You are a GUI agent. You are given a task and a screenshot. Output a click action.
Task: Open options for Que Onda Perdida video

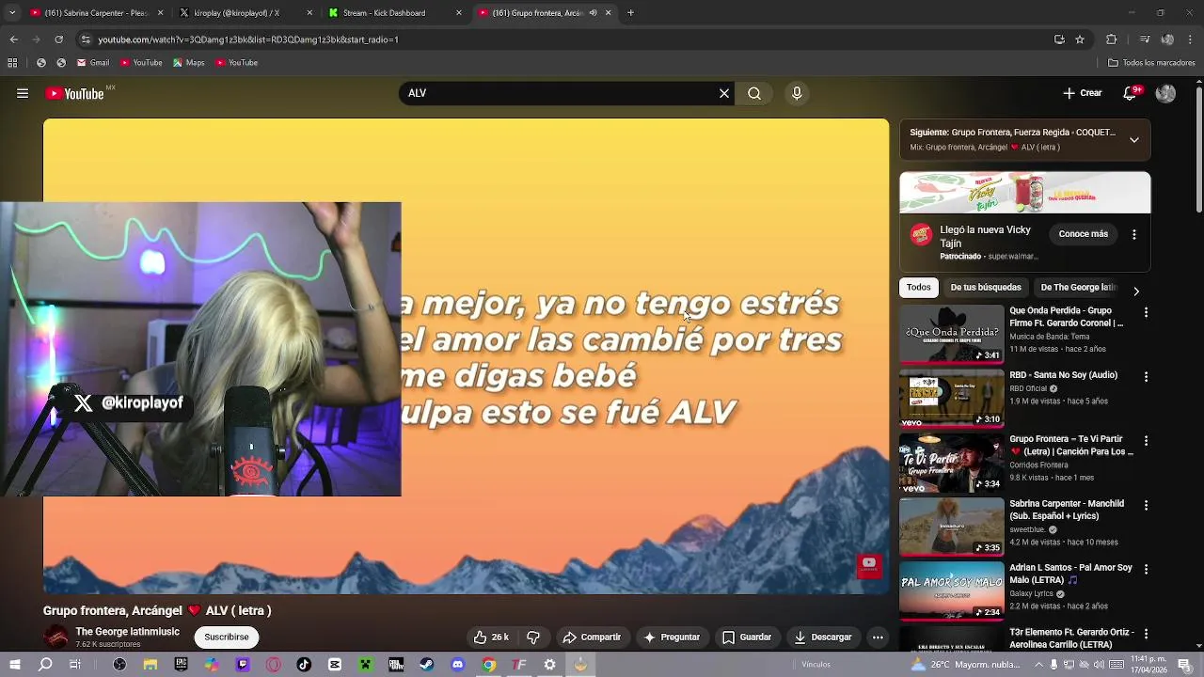(1146, 312)
